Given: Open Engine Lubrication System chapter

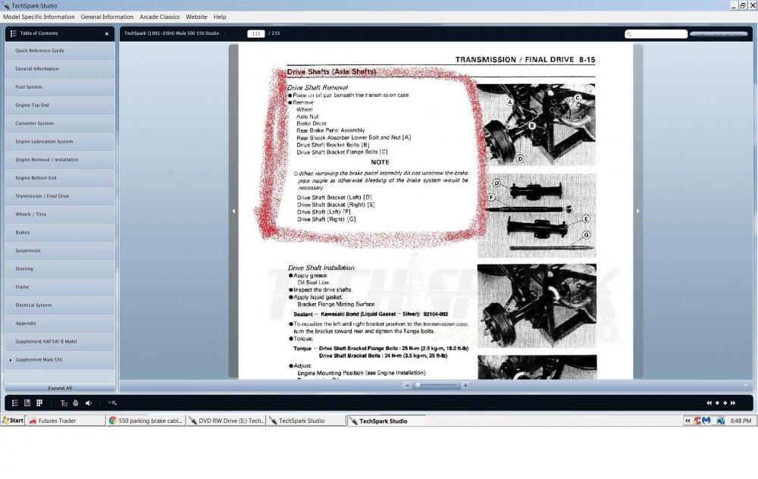Looking at the screenshot, I should (60, 142).
